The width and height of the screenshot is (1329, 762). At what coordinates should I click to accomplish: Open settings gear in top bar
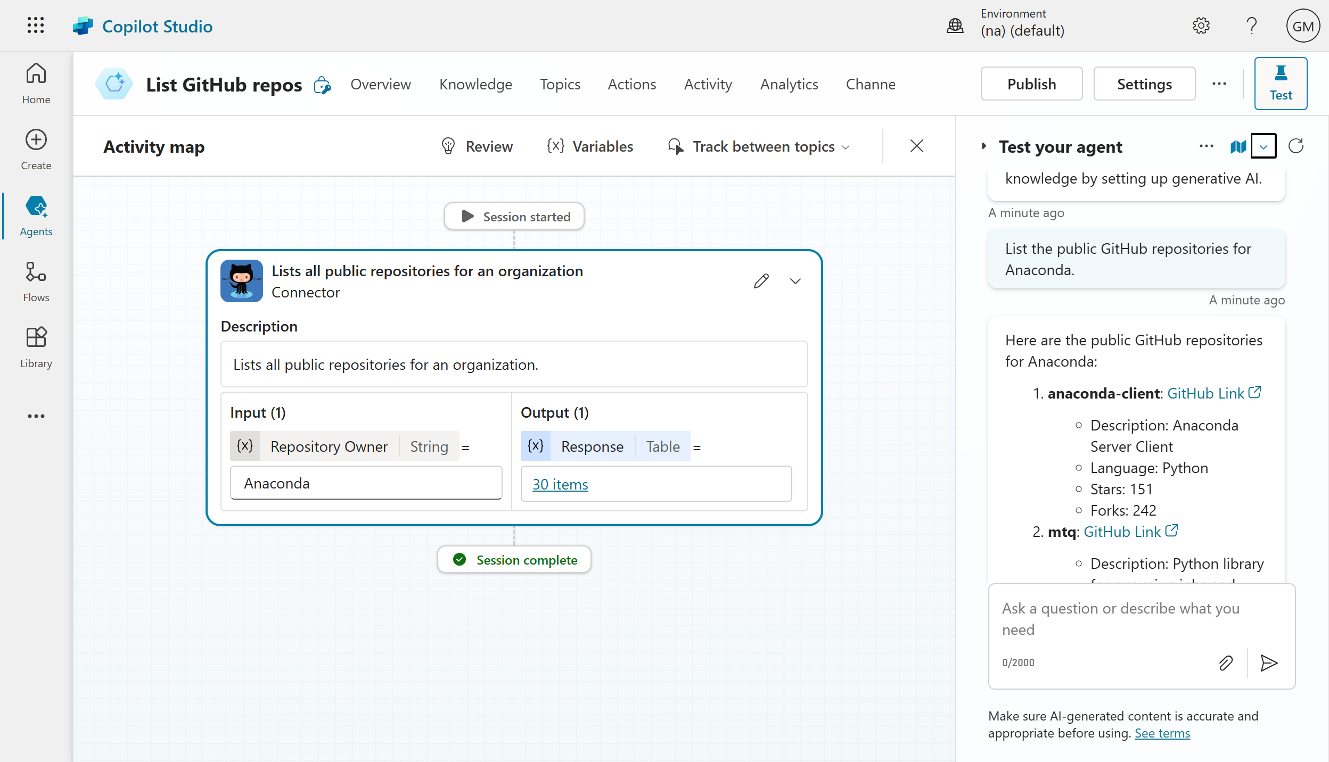tap(1201, 26)
